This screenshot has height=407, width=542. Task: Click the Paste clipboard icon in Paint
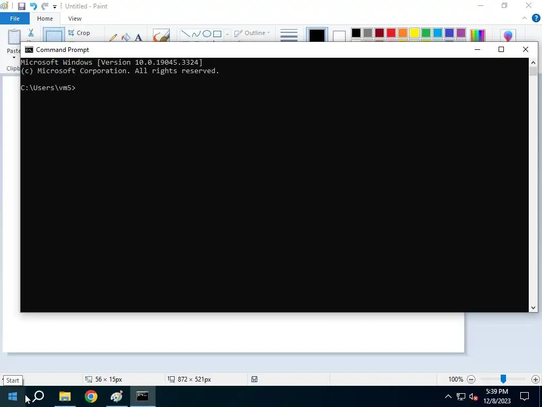click(x=14, y=37)
